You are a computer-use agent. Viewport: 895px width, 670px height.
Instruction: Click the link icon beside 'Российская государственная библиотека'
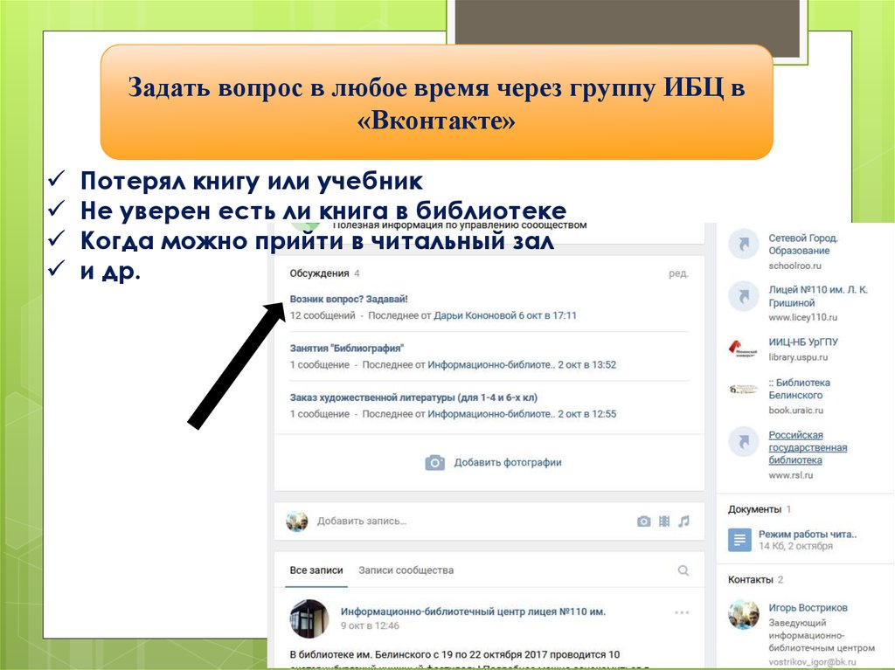point(744,442)
